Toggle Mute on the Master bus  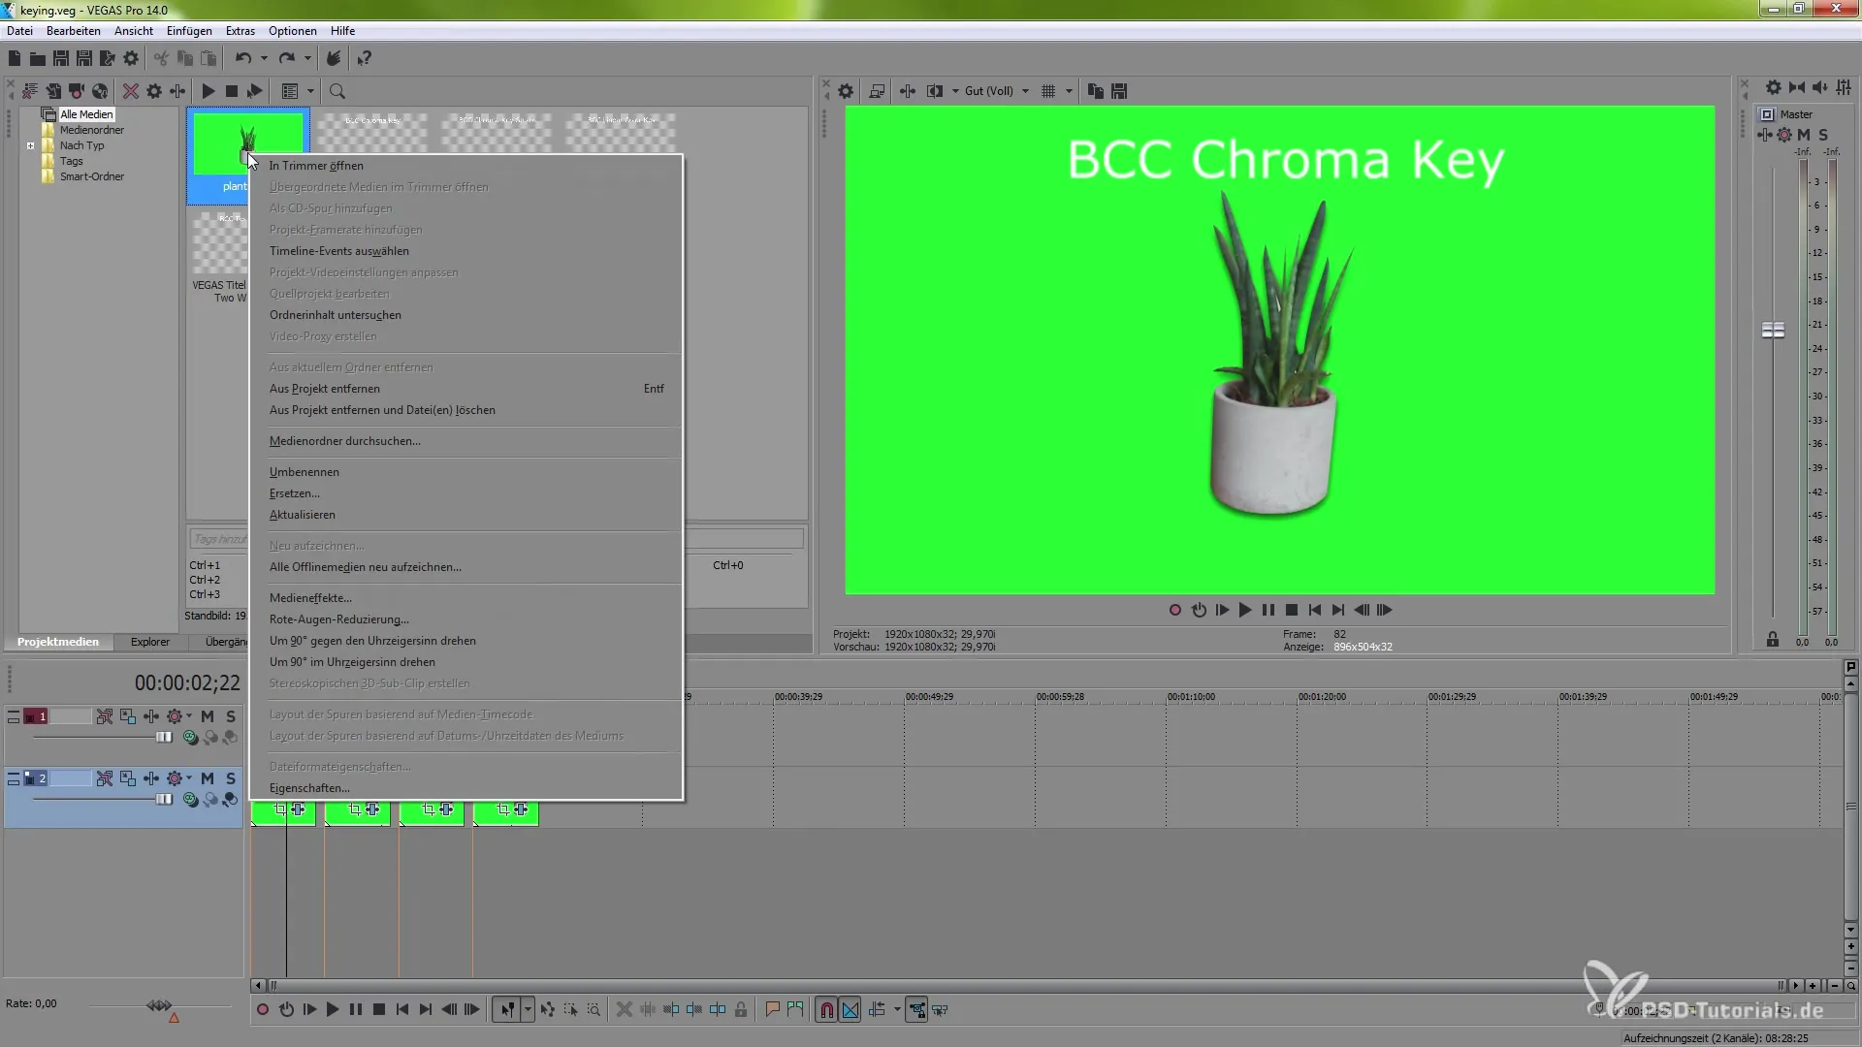point(1804,135)
